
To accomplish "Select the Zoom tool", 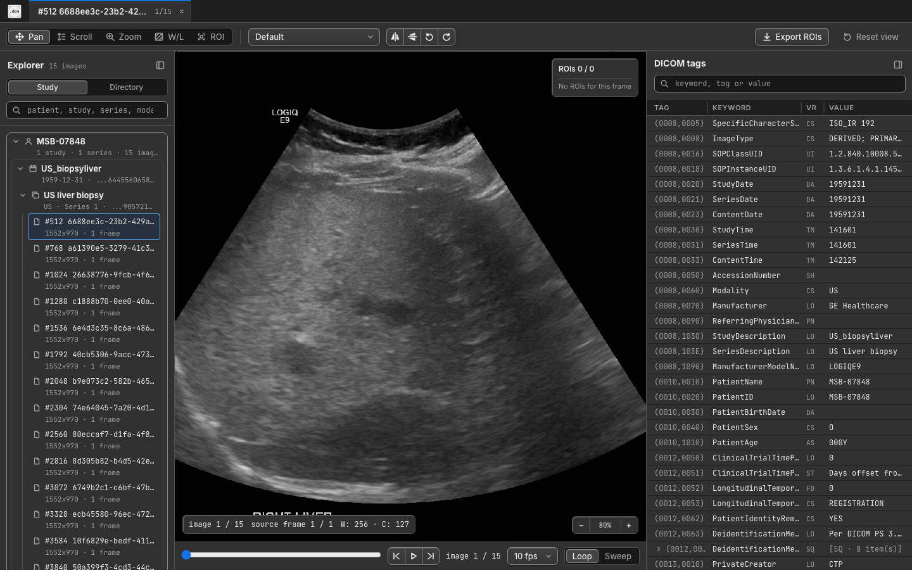I will (123, 37).
